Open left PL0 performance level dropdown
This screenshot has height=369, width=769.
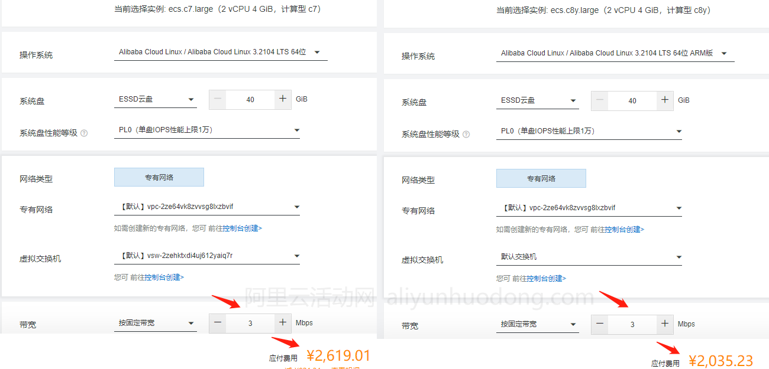[207, 130]
